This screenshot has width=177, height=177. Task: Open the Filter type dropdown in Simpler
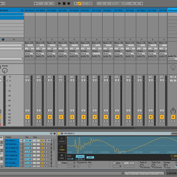coord(71,163)
